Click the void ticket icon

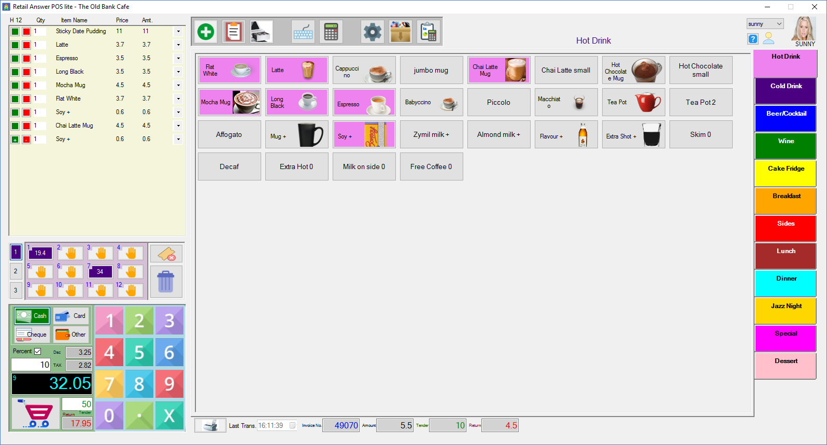pyautogui.click(x=166, y=254)
